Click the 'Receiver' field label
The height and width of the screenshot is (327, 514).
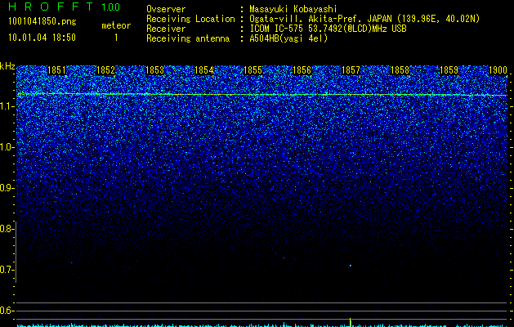coord(166,29)
